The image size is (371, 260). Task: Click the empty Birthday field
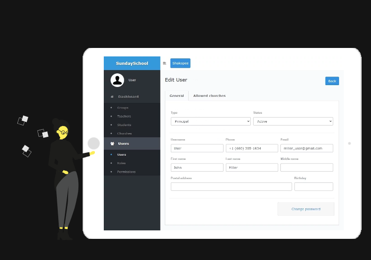pyautogui.click(x=313, y=187)
